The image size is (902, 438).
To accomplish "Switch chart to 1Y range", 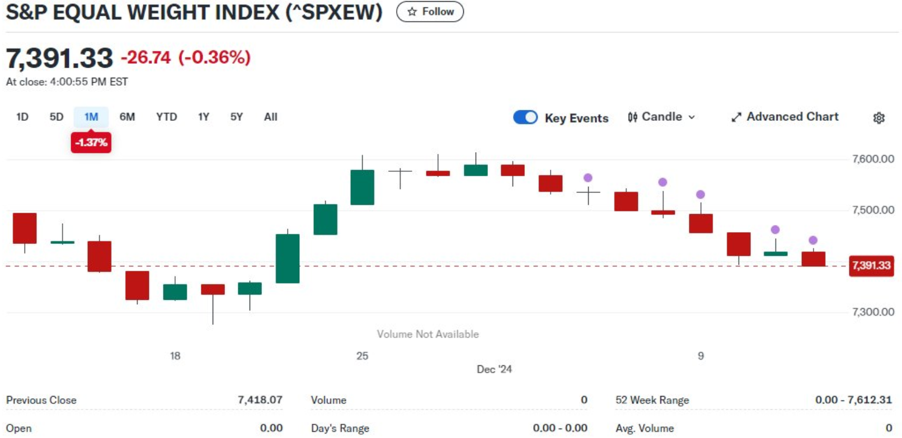I will point(203,117).
